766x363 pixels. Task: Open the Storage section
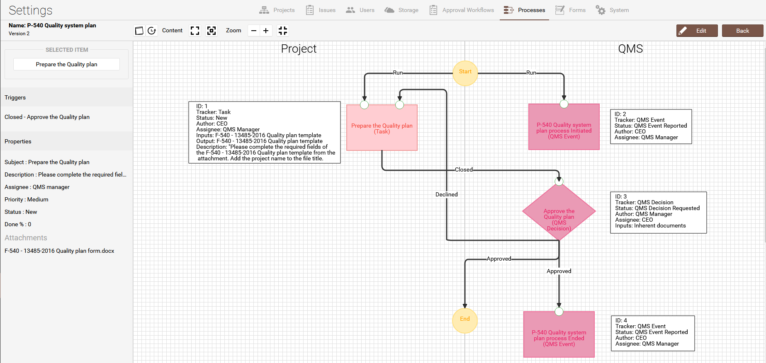tap(401, 10)
